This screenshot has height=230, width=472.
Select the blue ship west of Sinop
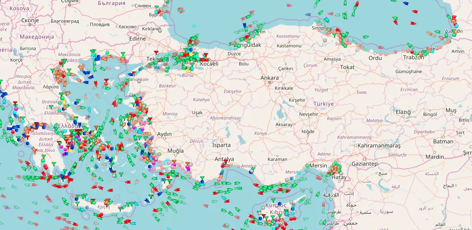point(308,14)
